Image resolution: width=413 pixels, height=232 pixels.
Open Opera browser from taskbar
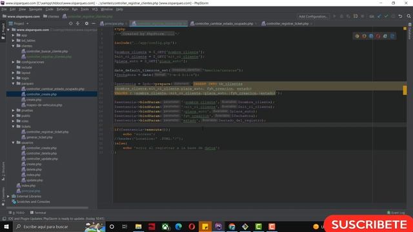(x=192, y=226)
